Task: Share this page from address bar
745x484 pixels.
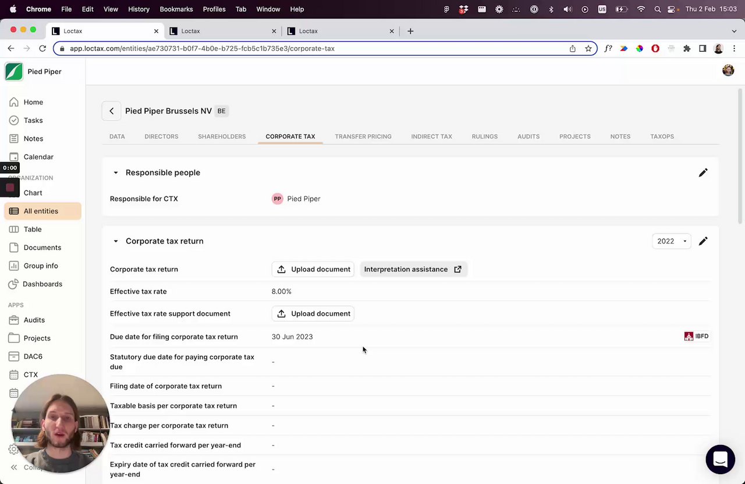Action: coord(573,48)
